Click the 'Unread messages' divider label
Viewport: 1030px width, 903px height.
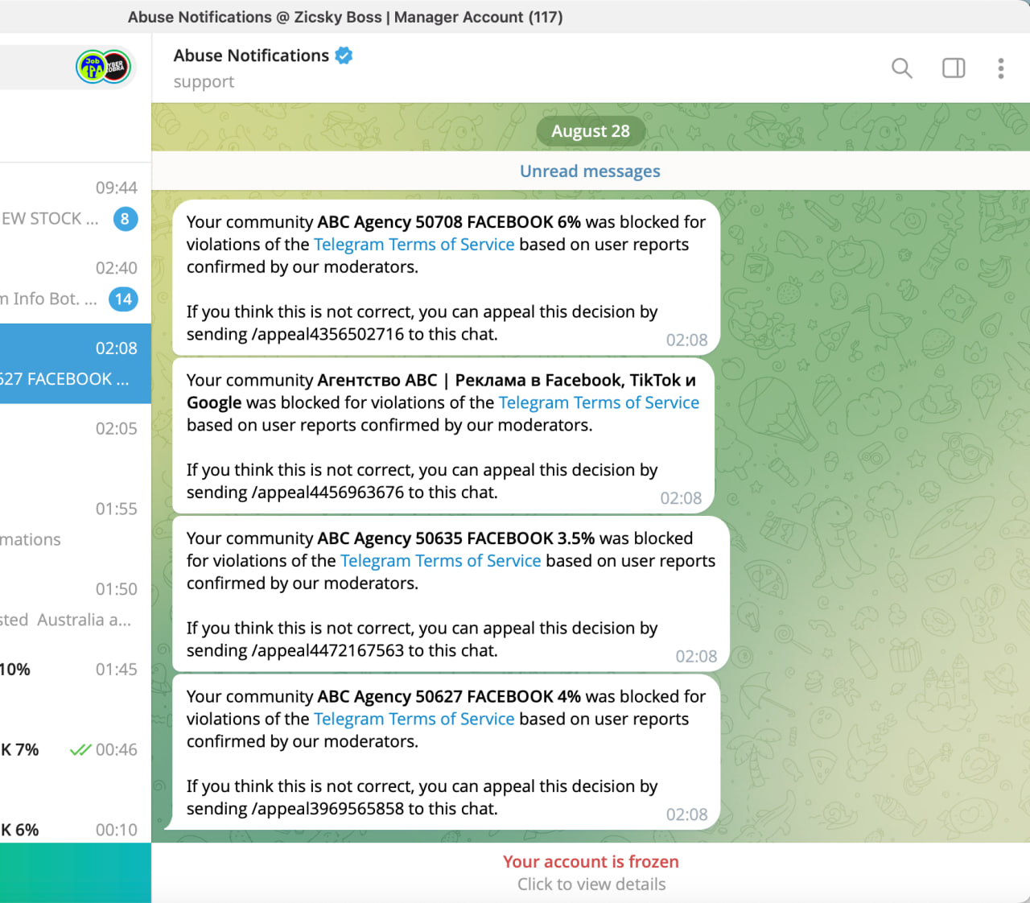click(x=590, y=171)
